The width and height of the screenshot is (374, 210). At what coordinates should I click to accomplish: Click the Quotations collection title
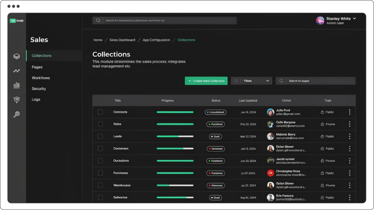coord(121,161)
